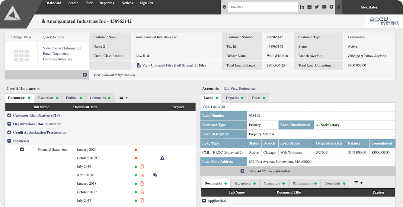Open the LinkedIn icon in the header
403x207 pixels.
coord(302,7)
